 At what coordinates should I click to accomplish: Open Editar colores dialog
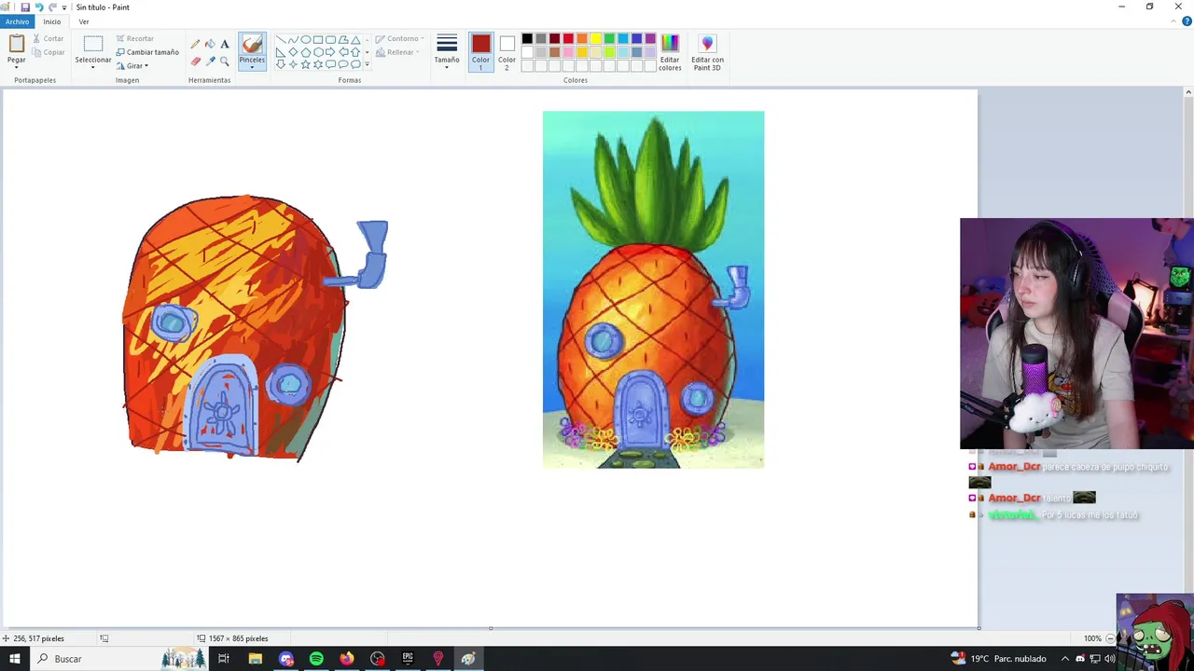(670, 53)
